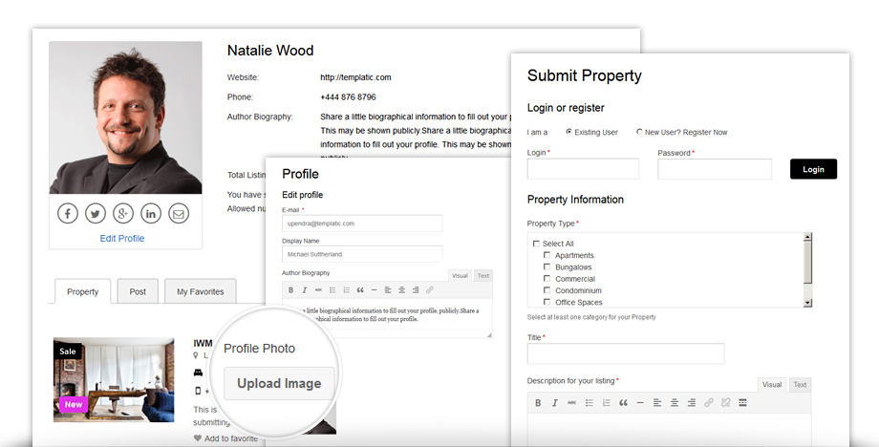Image resolution: width=879 pixels, height=447 pixels.
Task: Select New User? Register Now radio button
Action: [639, 132]
